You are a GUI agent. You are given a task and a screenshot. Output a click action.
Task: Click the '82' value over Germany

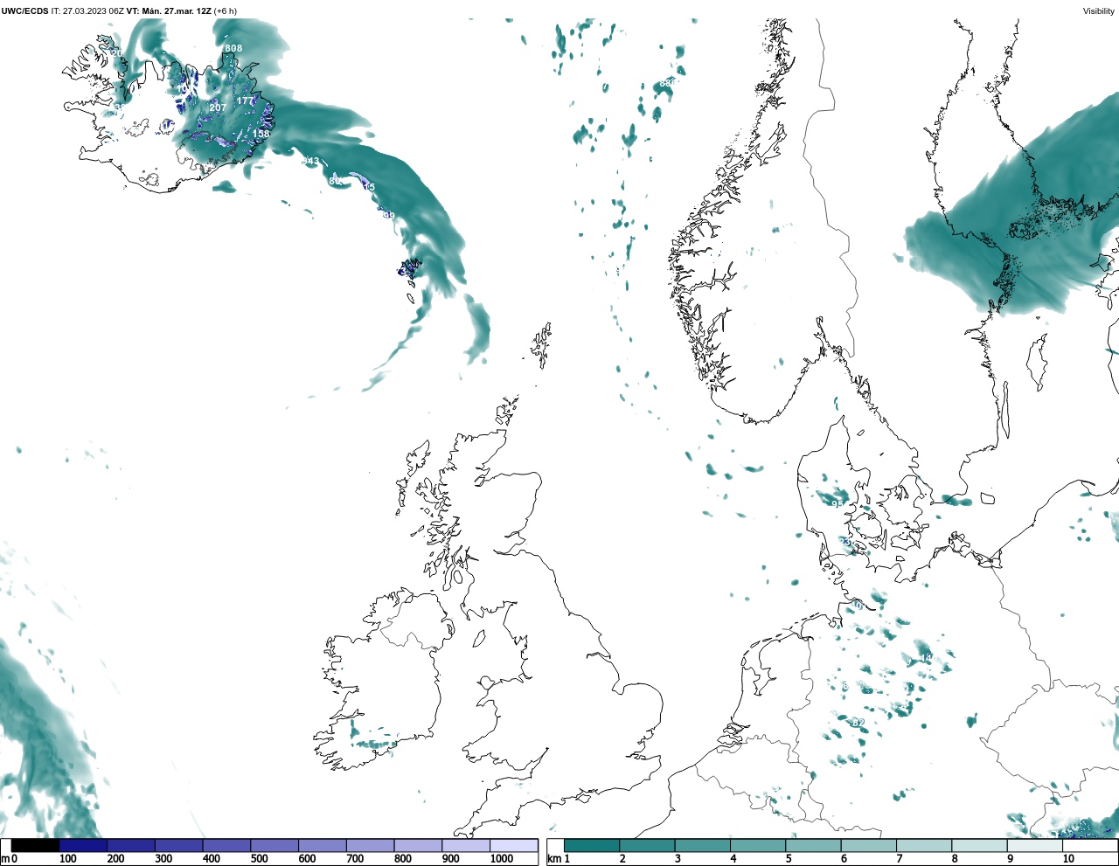pyautogui.click(x=858, y=722)
